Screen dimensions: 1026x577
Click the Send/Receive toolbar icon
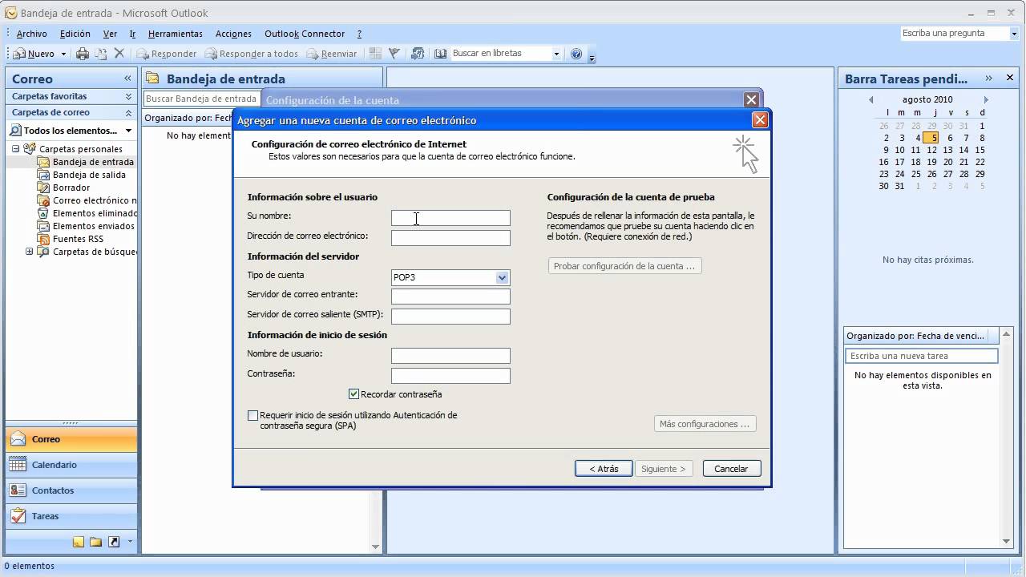point(418,54)
